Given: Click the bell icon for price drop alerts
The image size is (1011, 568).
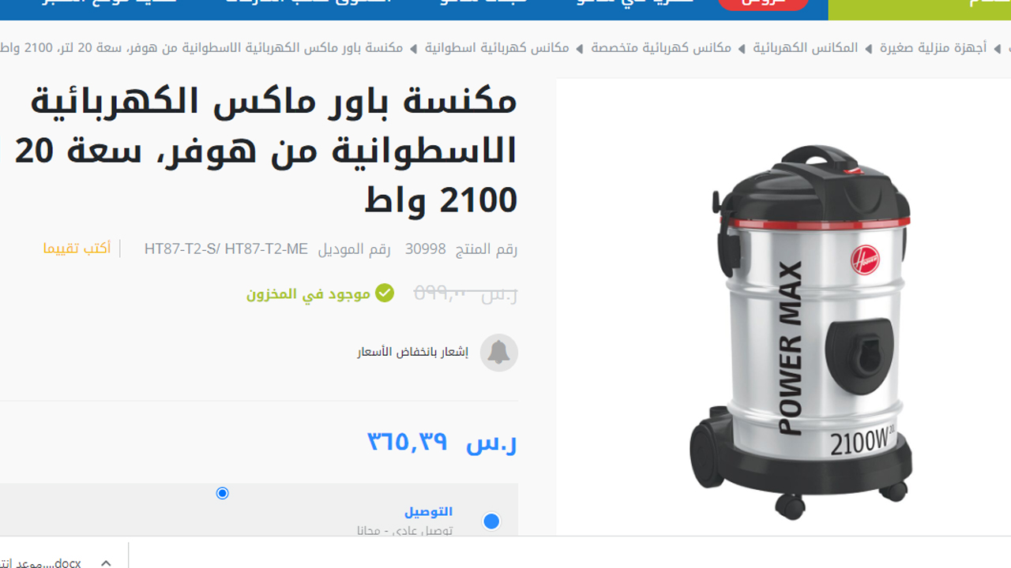Looking at the screenshot, I should tap(498, 352).
